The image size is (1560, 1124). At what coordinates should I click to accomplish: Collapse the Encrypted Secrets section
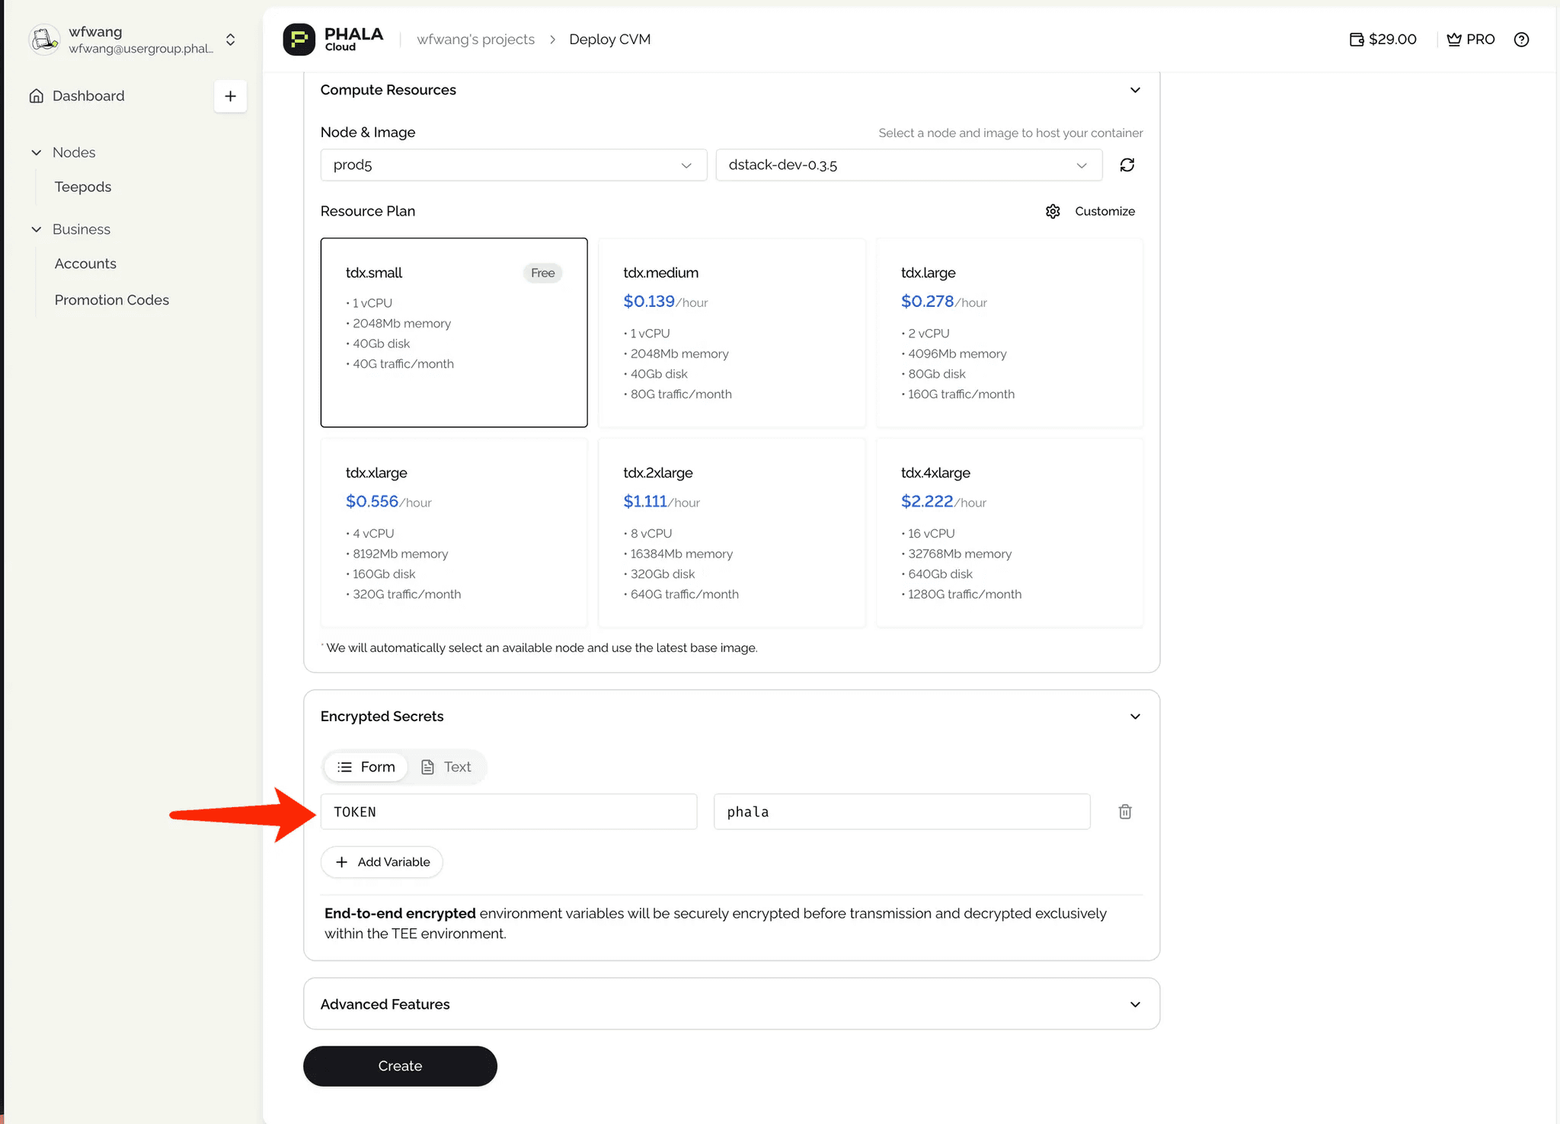point(1135,717)
